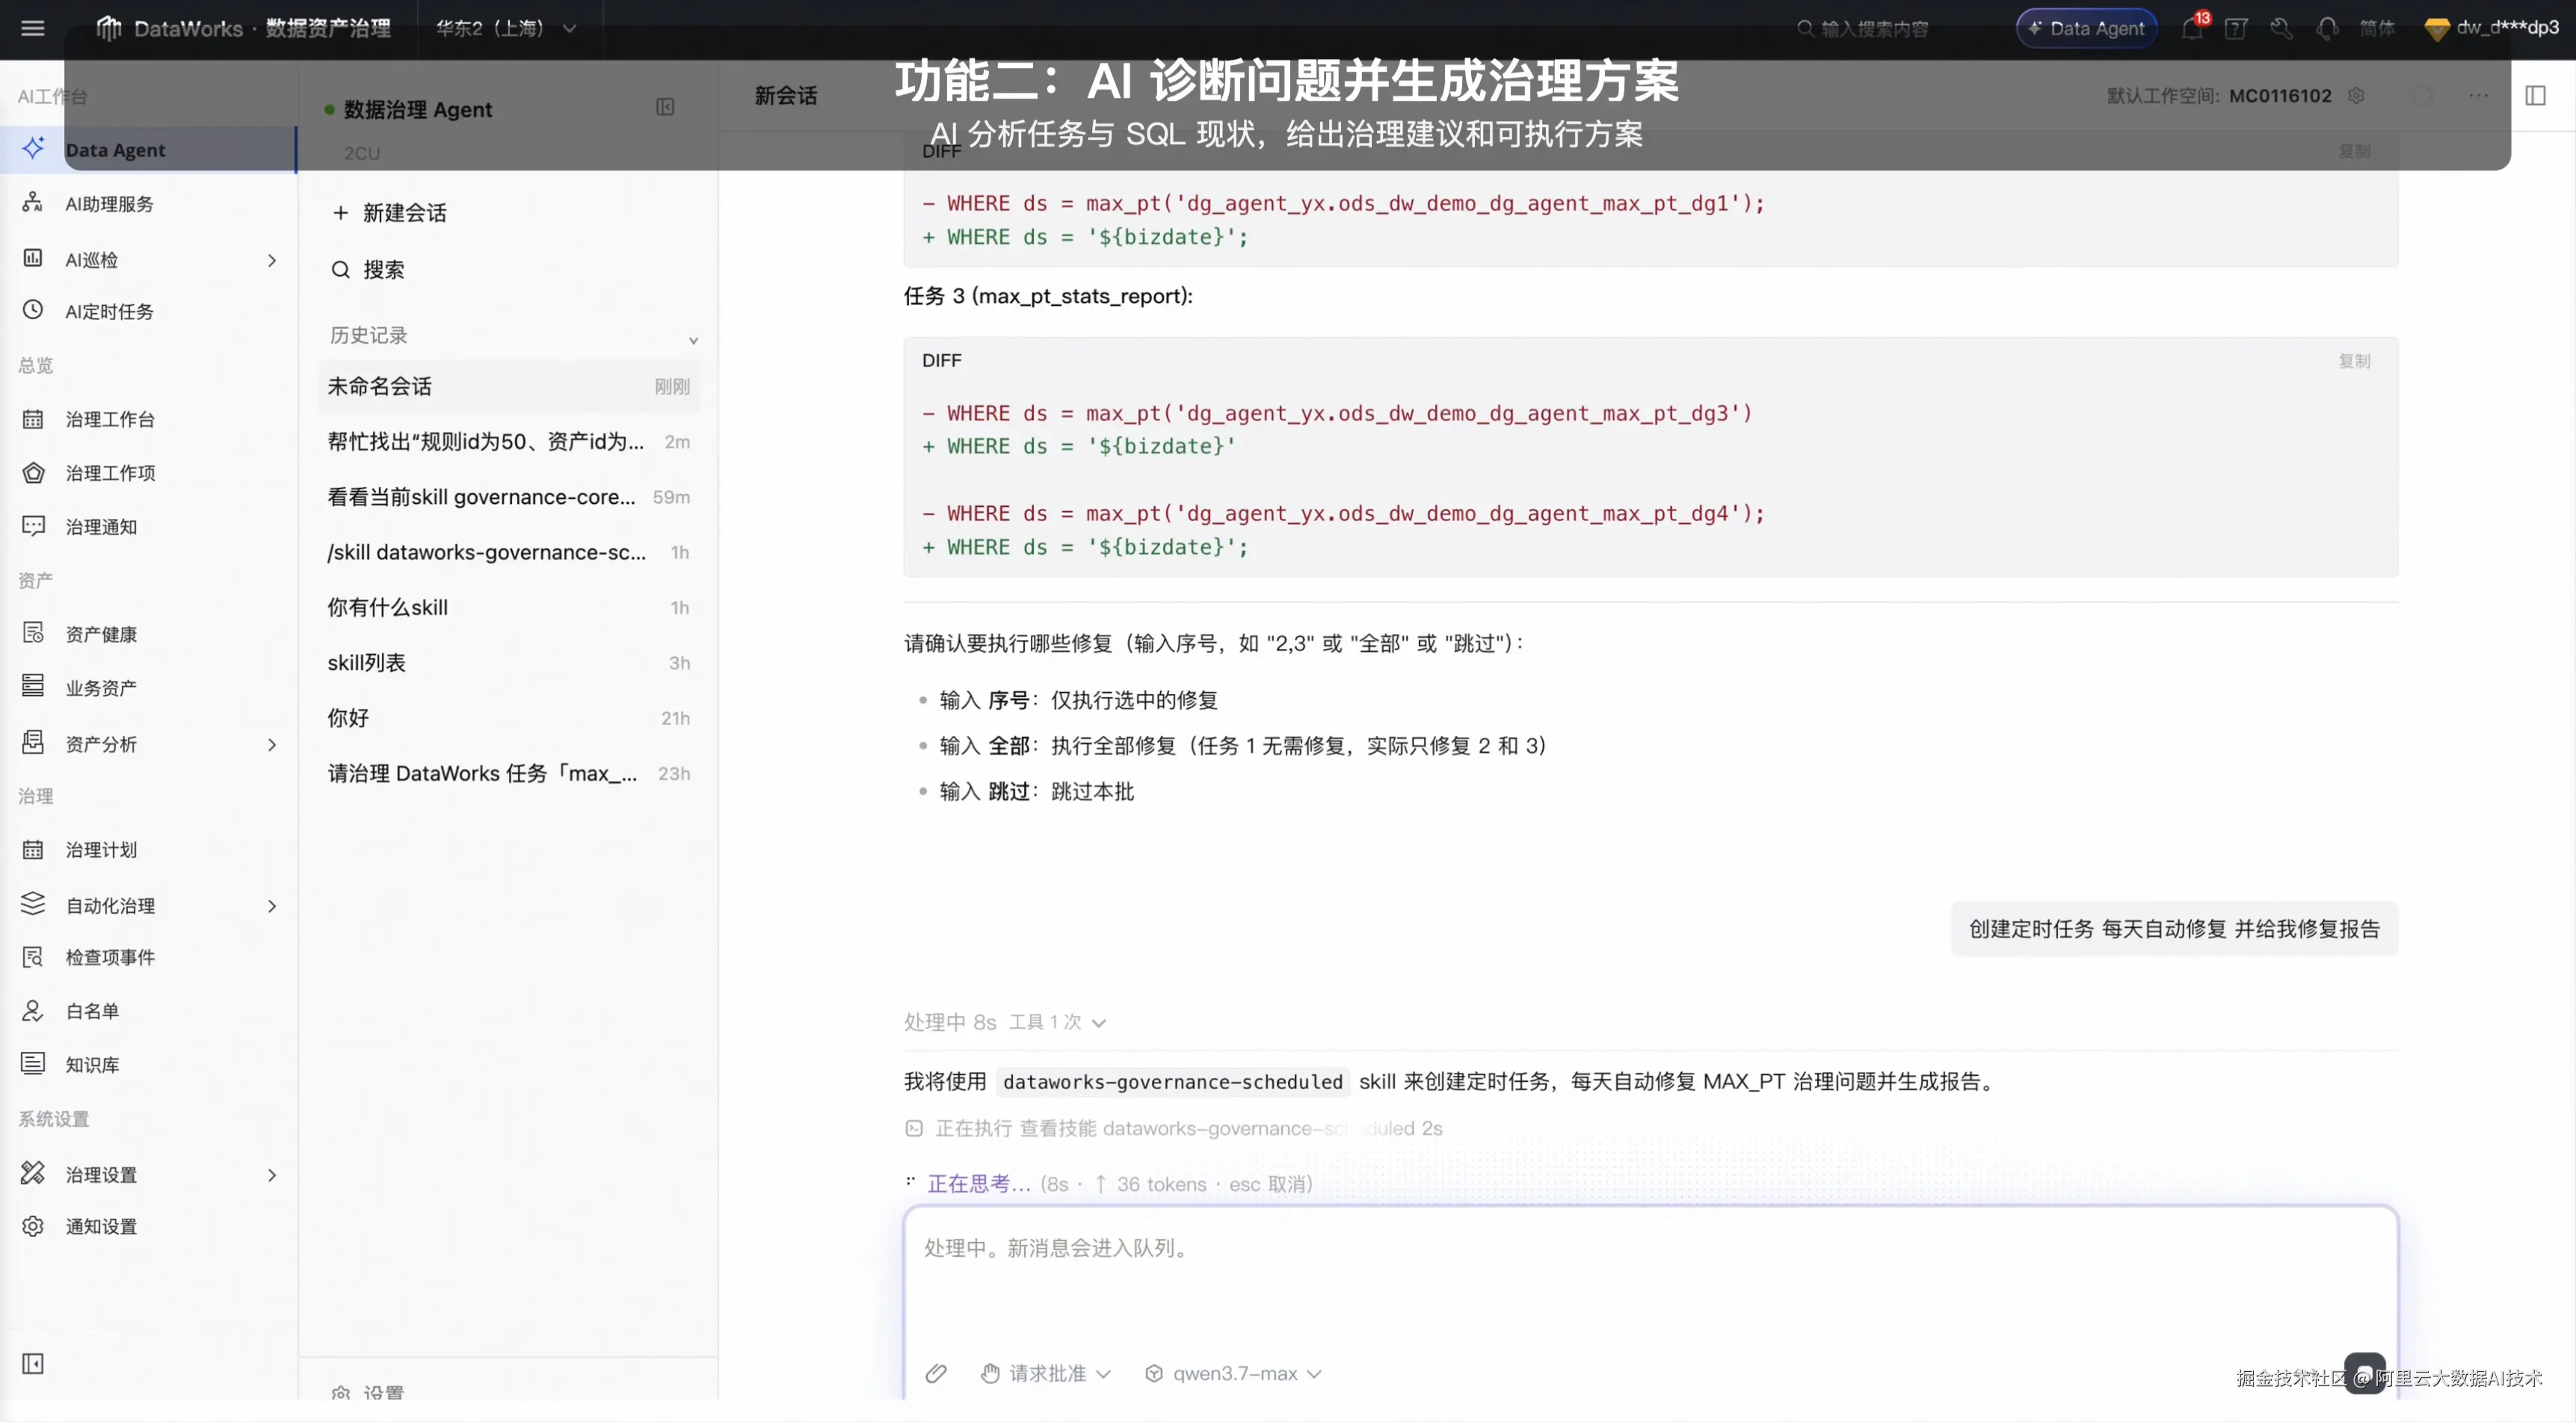Click the DataWorks logo icon
This screenshot has width=2576, height=1422.
pos(108,28)
